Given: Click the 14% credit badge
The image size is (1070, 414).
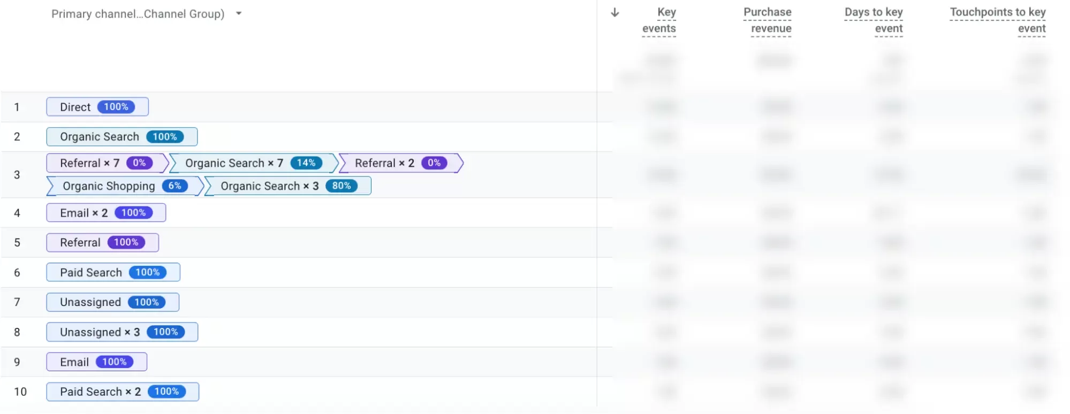Looking at the screenshot, I should [306, 163].
